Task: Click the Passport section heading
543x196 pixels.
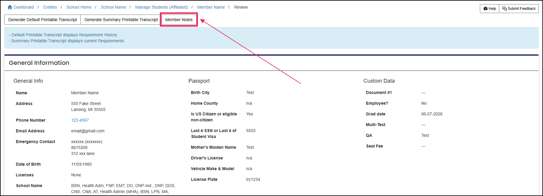Action: click(199, 81)
